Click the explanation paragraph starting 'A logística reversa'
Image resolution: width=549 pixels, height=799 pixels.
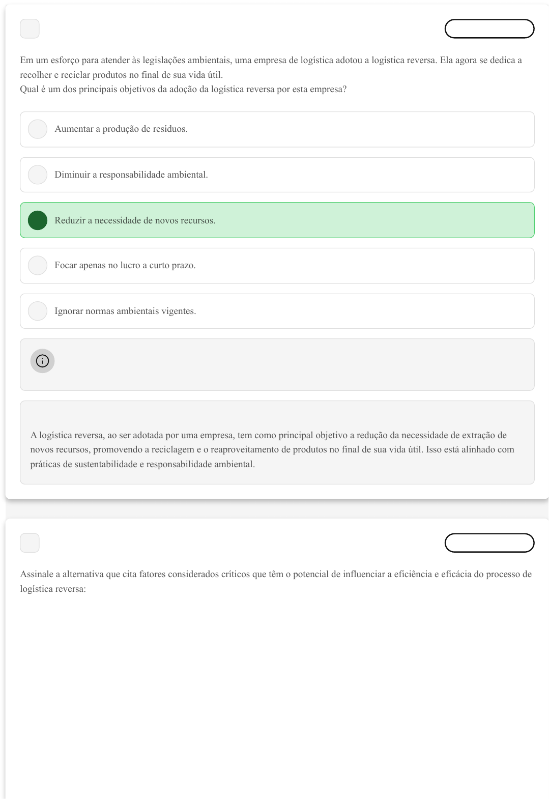(x=272, y=449)
